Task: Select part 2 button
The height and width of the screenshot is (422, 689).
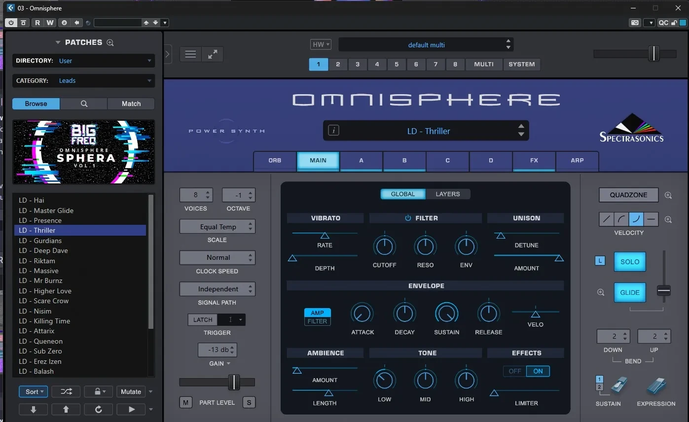Action: coord(338,64)
